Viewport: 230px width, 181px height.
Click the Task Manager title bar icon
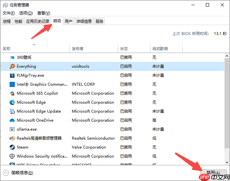(5, 5)
